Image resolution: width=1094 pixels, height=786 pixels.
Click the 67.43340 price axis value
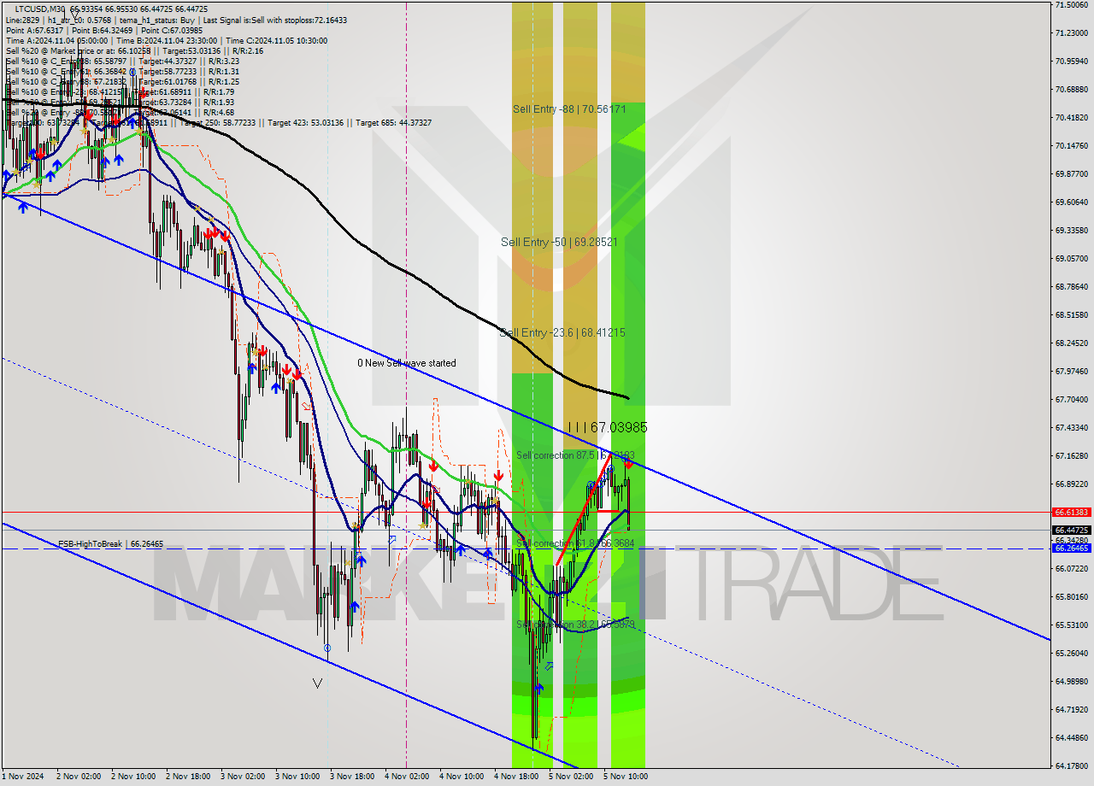(x=1071, y=428)
